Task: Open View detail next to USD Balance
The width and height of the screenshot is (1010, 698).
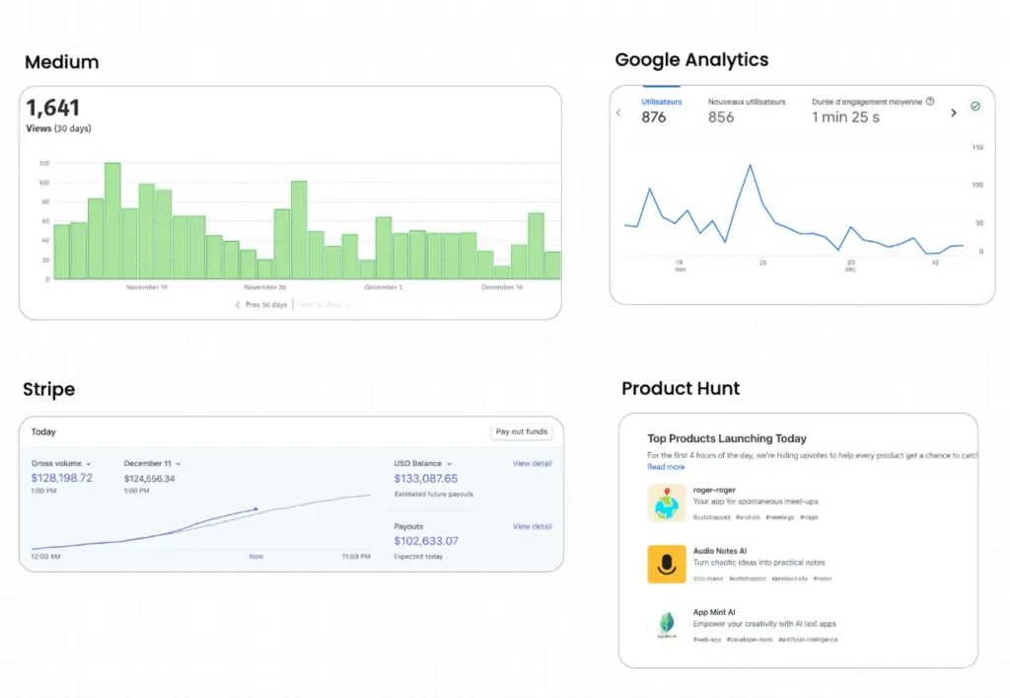Action: click(x=532, y=463)
